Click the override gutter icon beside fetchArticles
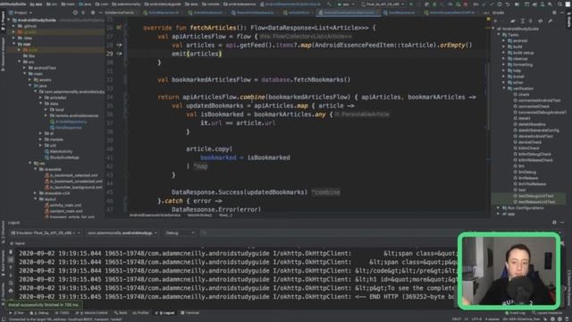The height and width of the screenshot is (322, 572). click(x=119, y=28)
